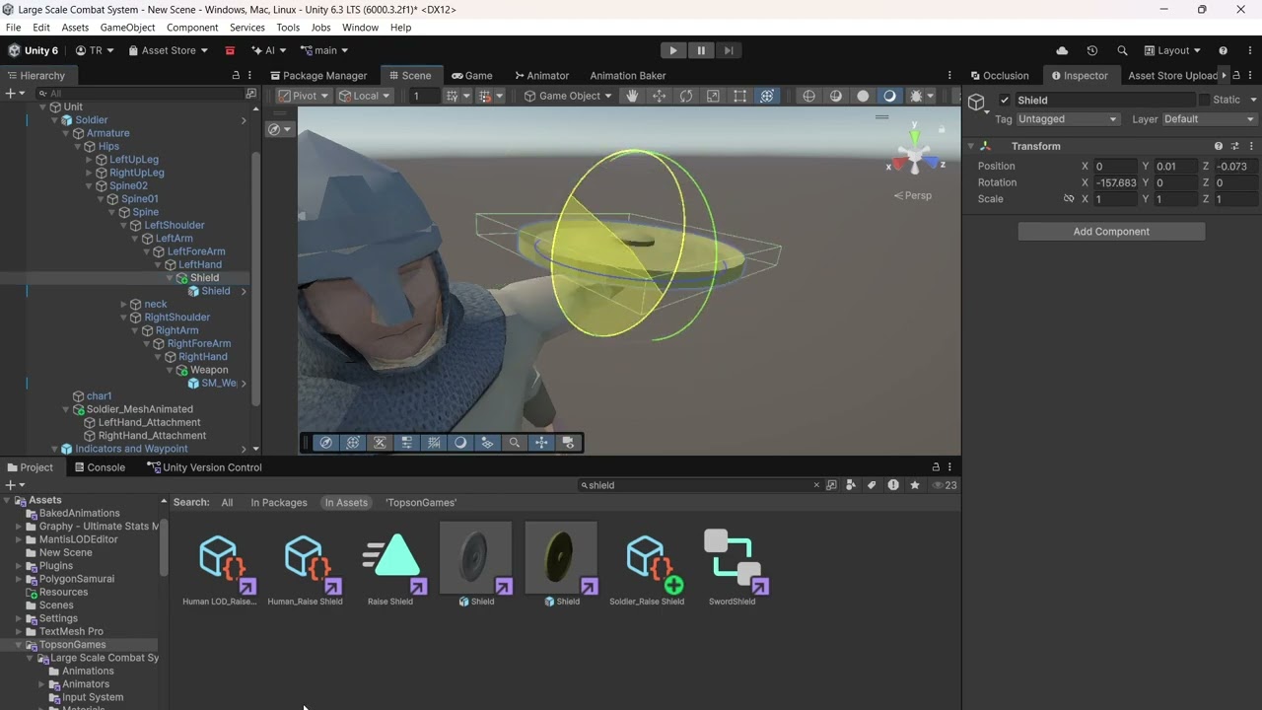Click the Position X field

point(1115,167)
